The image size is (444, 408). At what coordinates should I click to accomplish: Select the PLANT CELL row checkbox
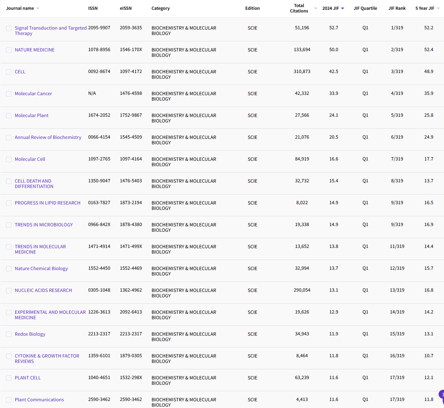pyautogui.click(x=9, y=378)
